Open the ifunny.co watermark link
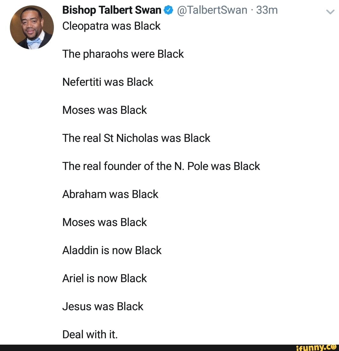The image size is (339, 351). point(317,347)
